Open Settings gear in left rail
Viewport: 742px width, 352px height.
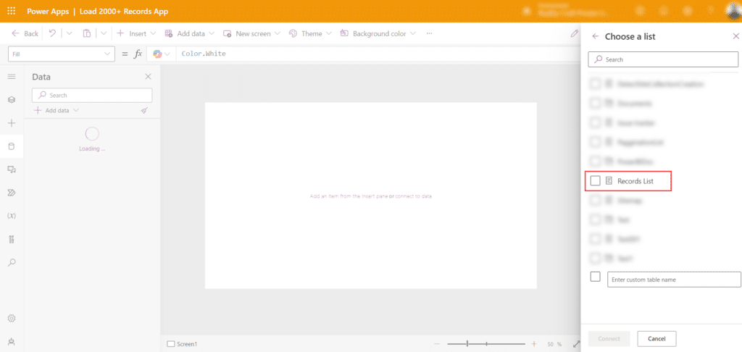pos(11,318)
